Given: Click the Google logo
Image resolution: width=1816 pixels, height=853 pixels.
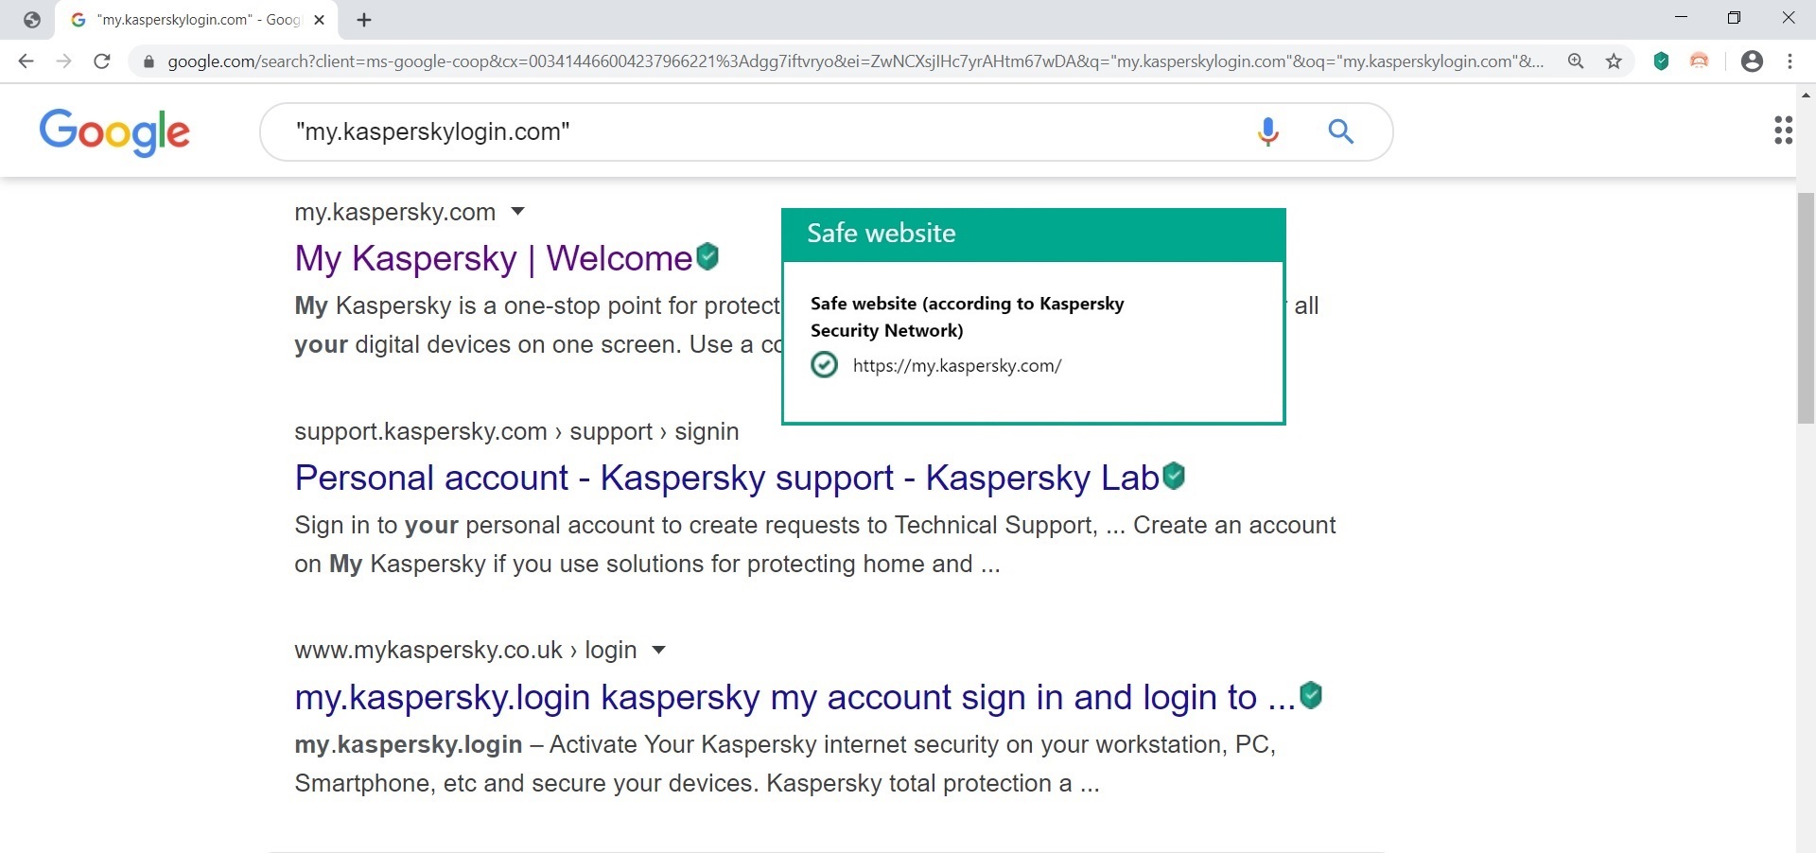Looking at the screenshot, I should click(x=114, y=131).
